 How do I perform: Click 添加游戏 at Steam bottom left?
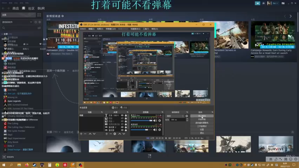pyautogui.click(x=8, y=157)
